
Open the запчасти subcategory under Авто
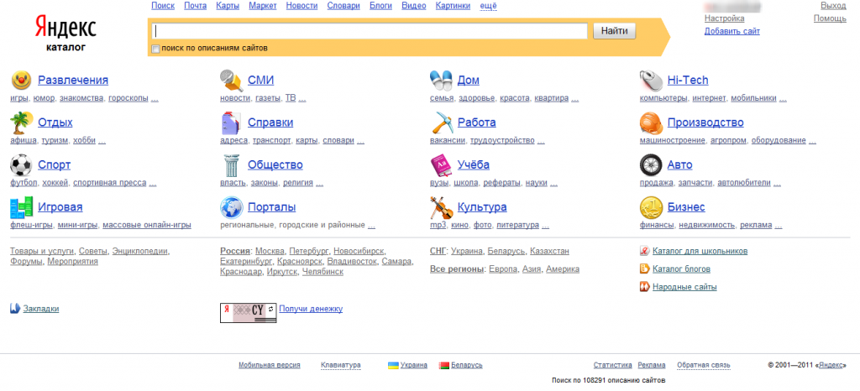[695, 183]
